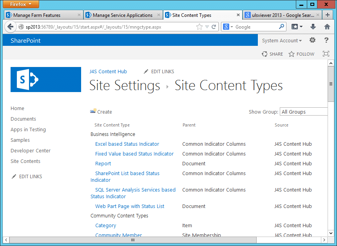Switch to the Manage Service Applications tab

123,15
